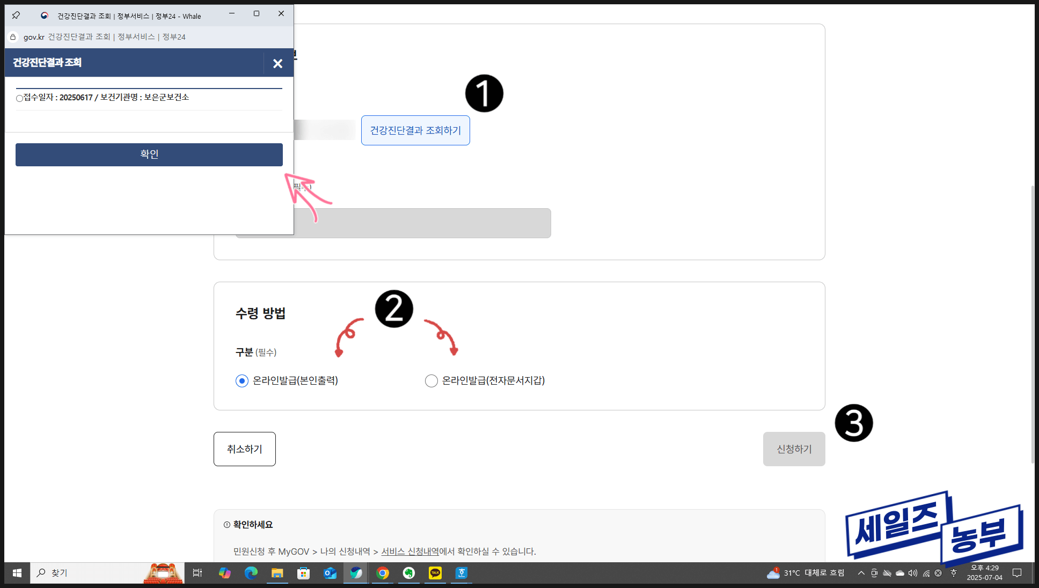The width and height of the screenshot is (1039, 588).
Task: Close the 건강진단결과 조회 popup header X
Action: coord(277,63)
